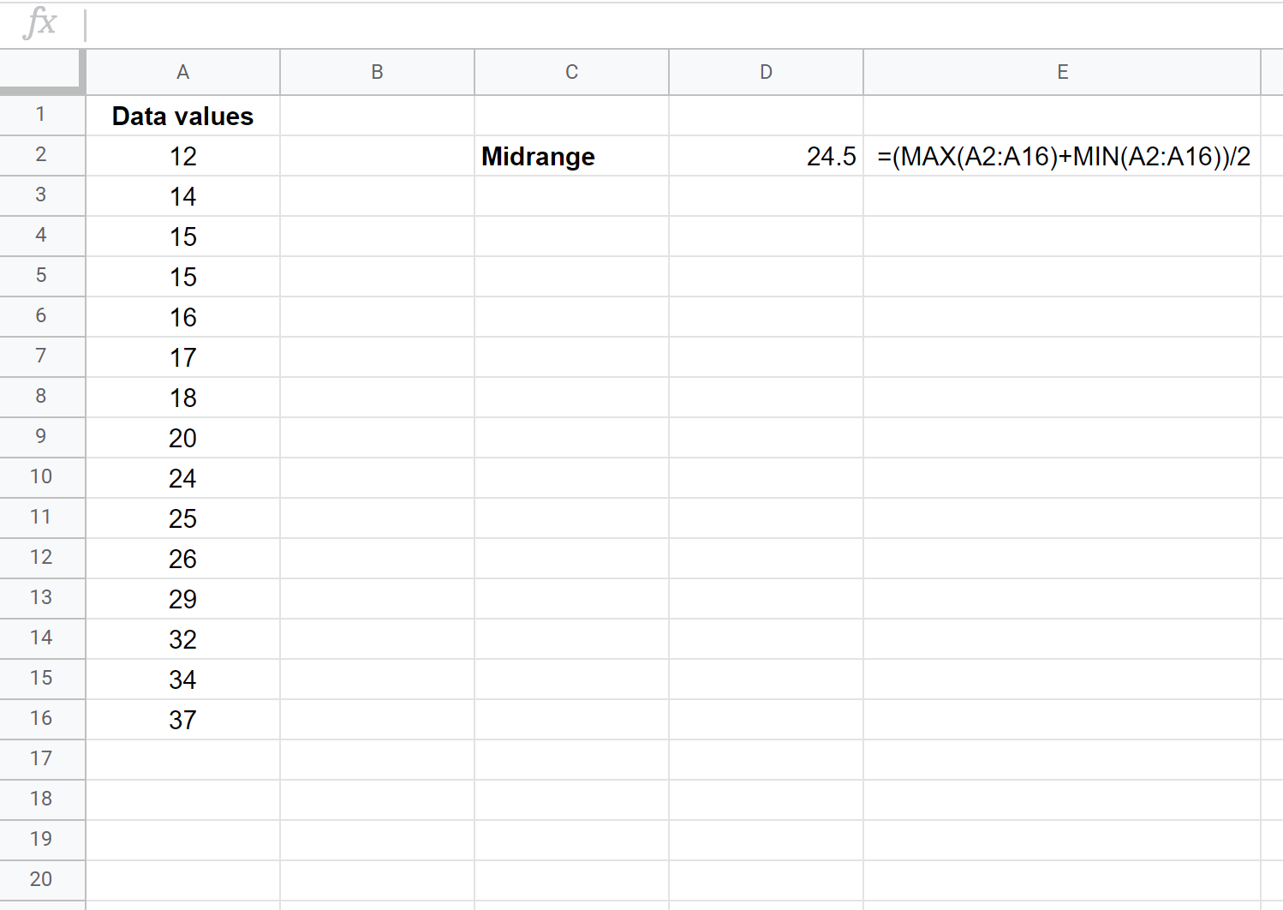This screenshot has width=1283, height=910.
Task: Select column E header
Action: pos(1062,72)
